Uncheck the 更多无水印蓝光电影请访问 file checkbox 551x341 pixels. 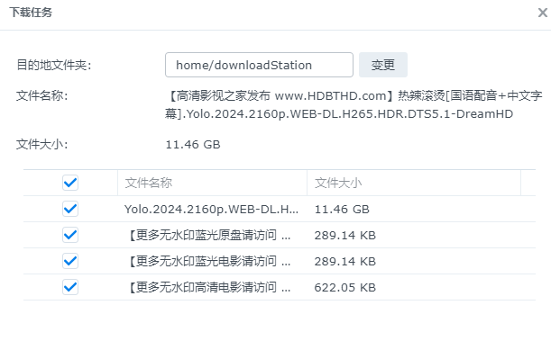(x=70, y=261)
